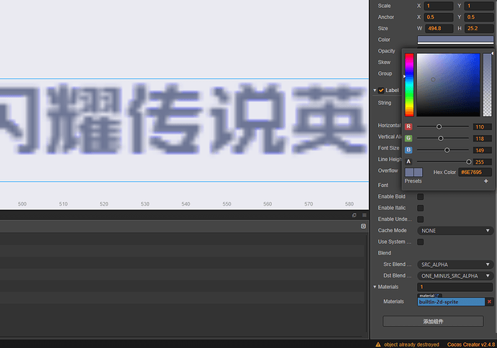Viewport: 497px width, 348px height.
Task: Click the material link icon above slot
Action: point(437,296)
